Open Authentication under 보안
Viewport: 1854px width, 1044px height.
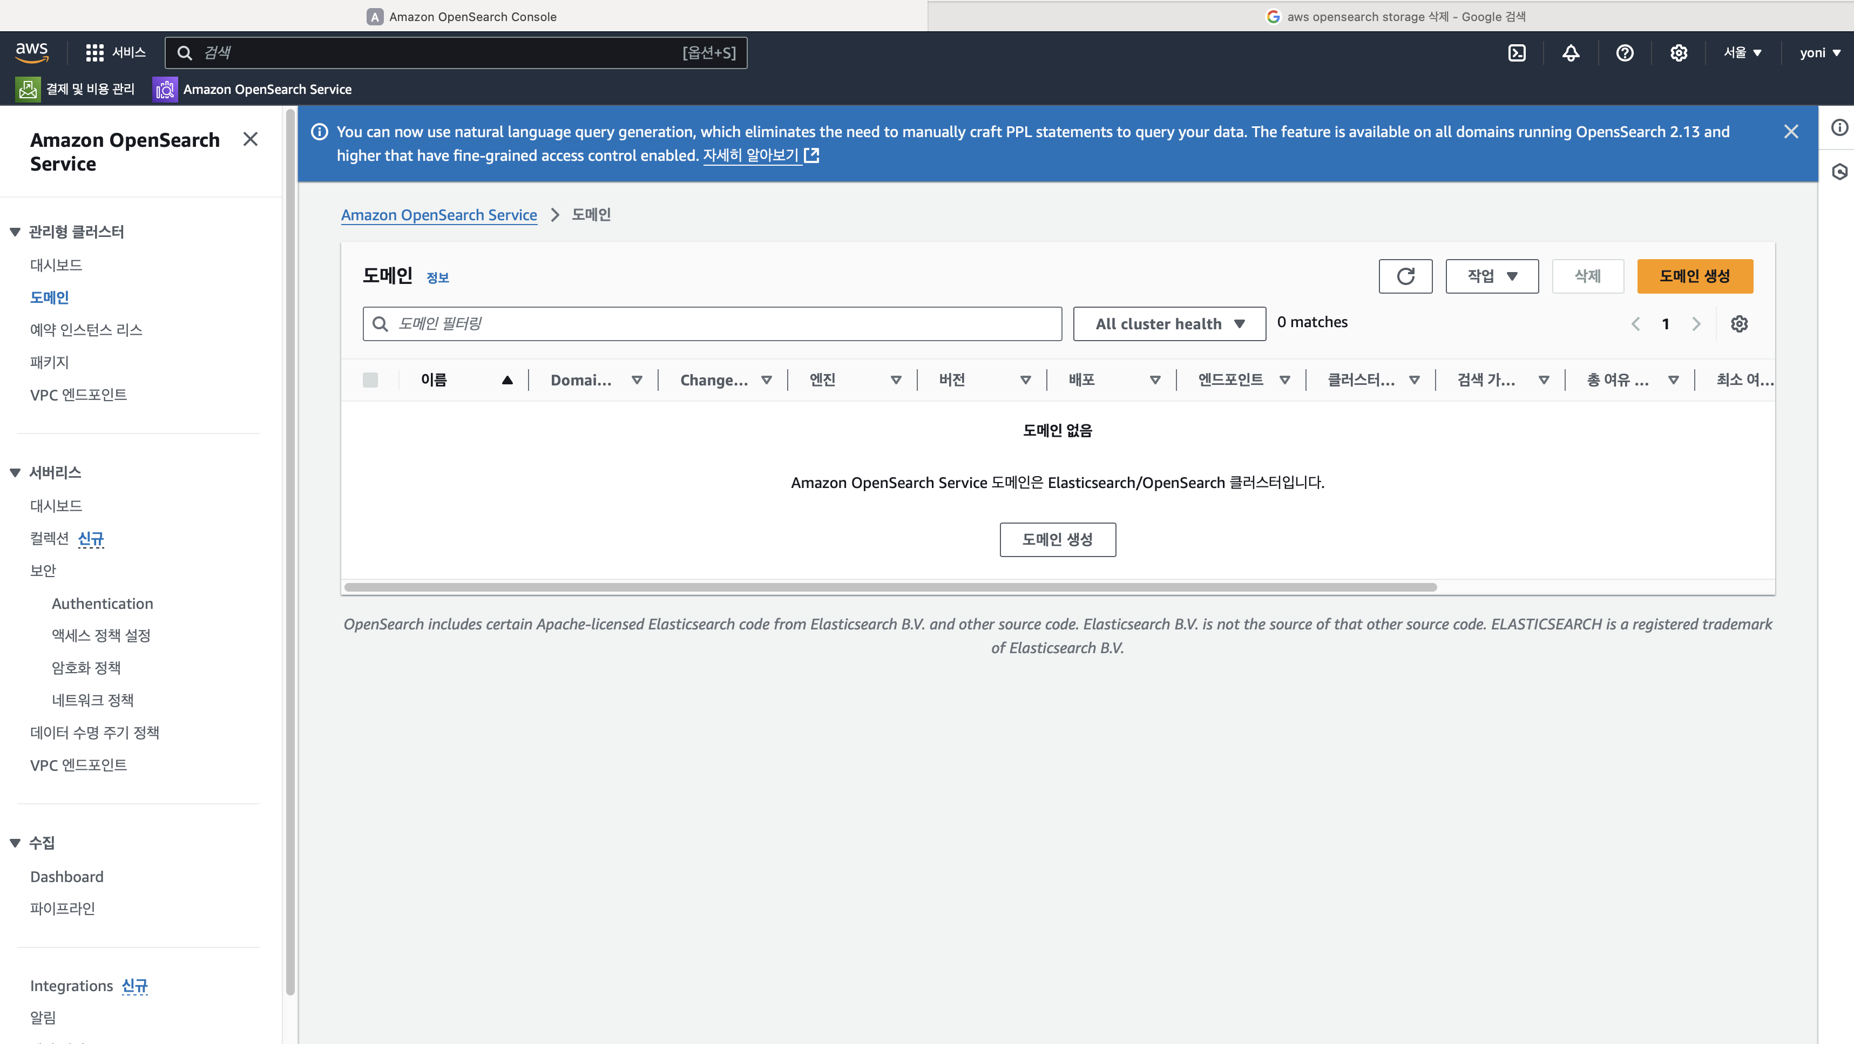click(102, 603)
